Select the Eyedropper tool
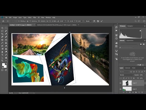 (6, 34)
